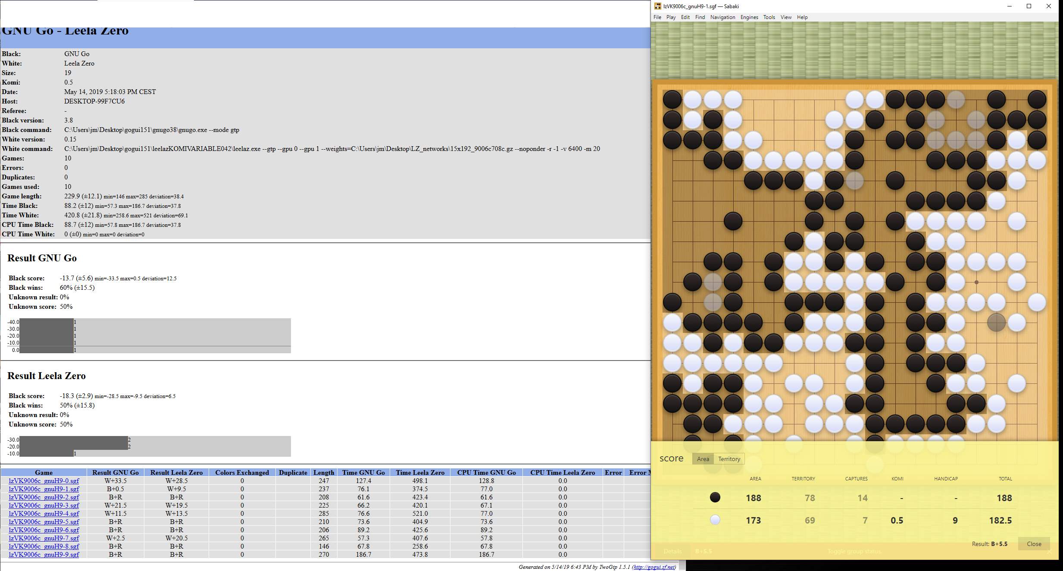Open the Navigation menu
The image size is (1063, 571).
tap(722, 17)
